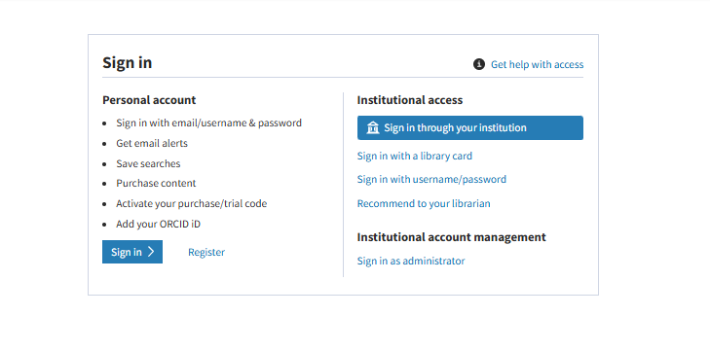Open Sign in as administrator link
This screenshot has width=710, height=351.
411,261
